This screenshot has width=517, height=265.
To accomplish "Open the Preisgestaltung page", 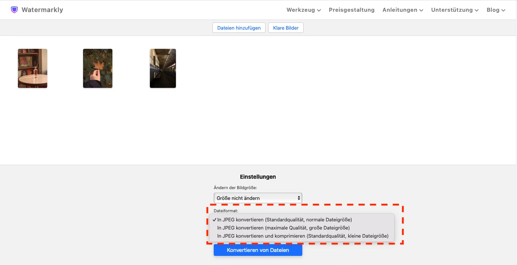I will pos(351,10).
